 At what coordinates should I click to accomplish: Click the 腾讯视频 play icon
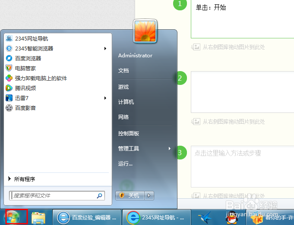coord(9,88)
